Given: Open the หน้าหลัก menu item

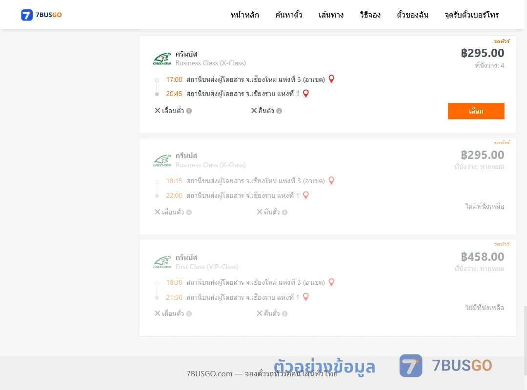Looking at the screenshot, I should [x=244, y=15].
